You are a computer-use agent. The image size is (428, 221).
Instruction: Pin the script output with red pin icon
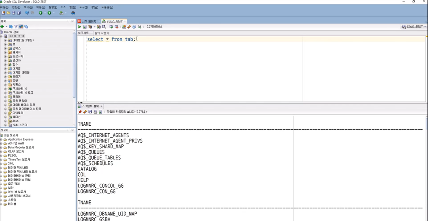click(80, 112)
